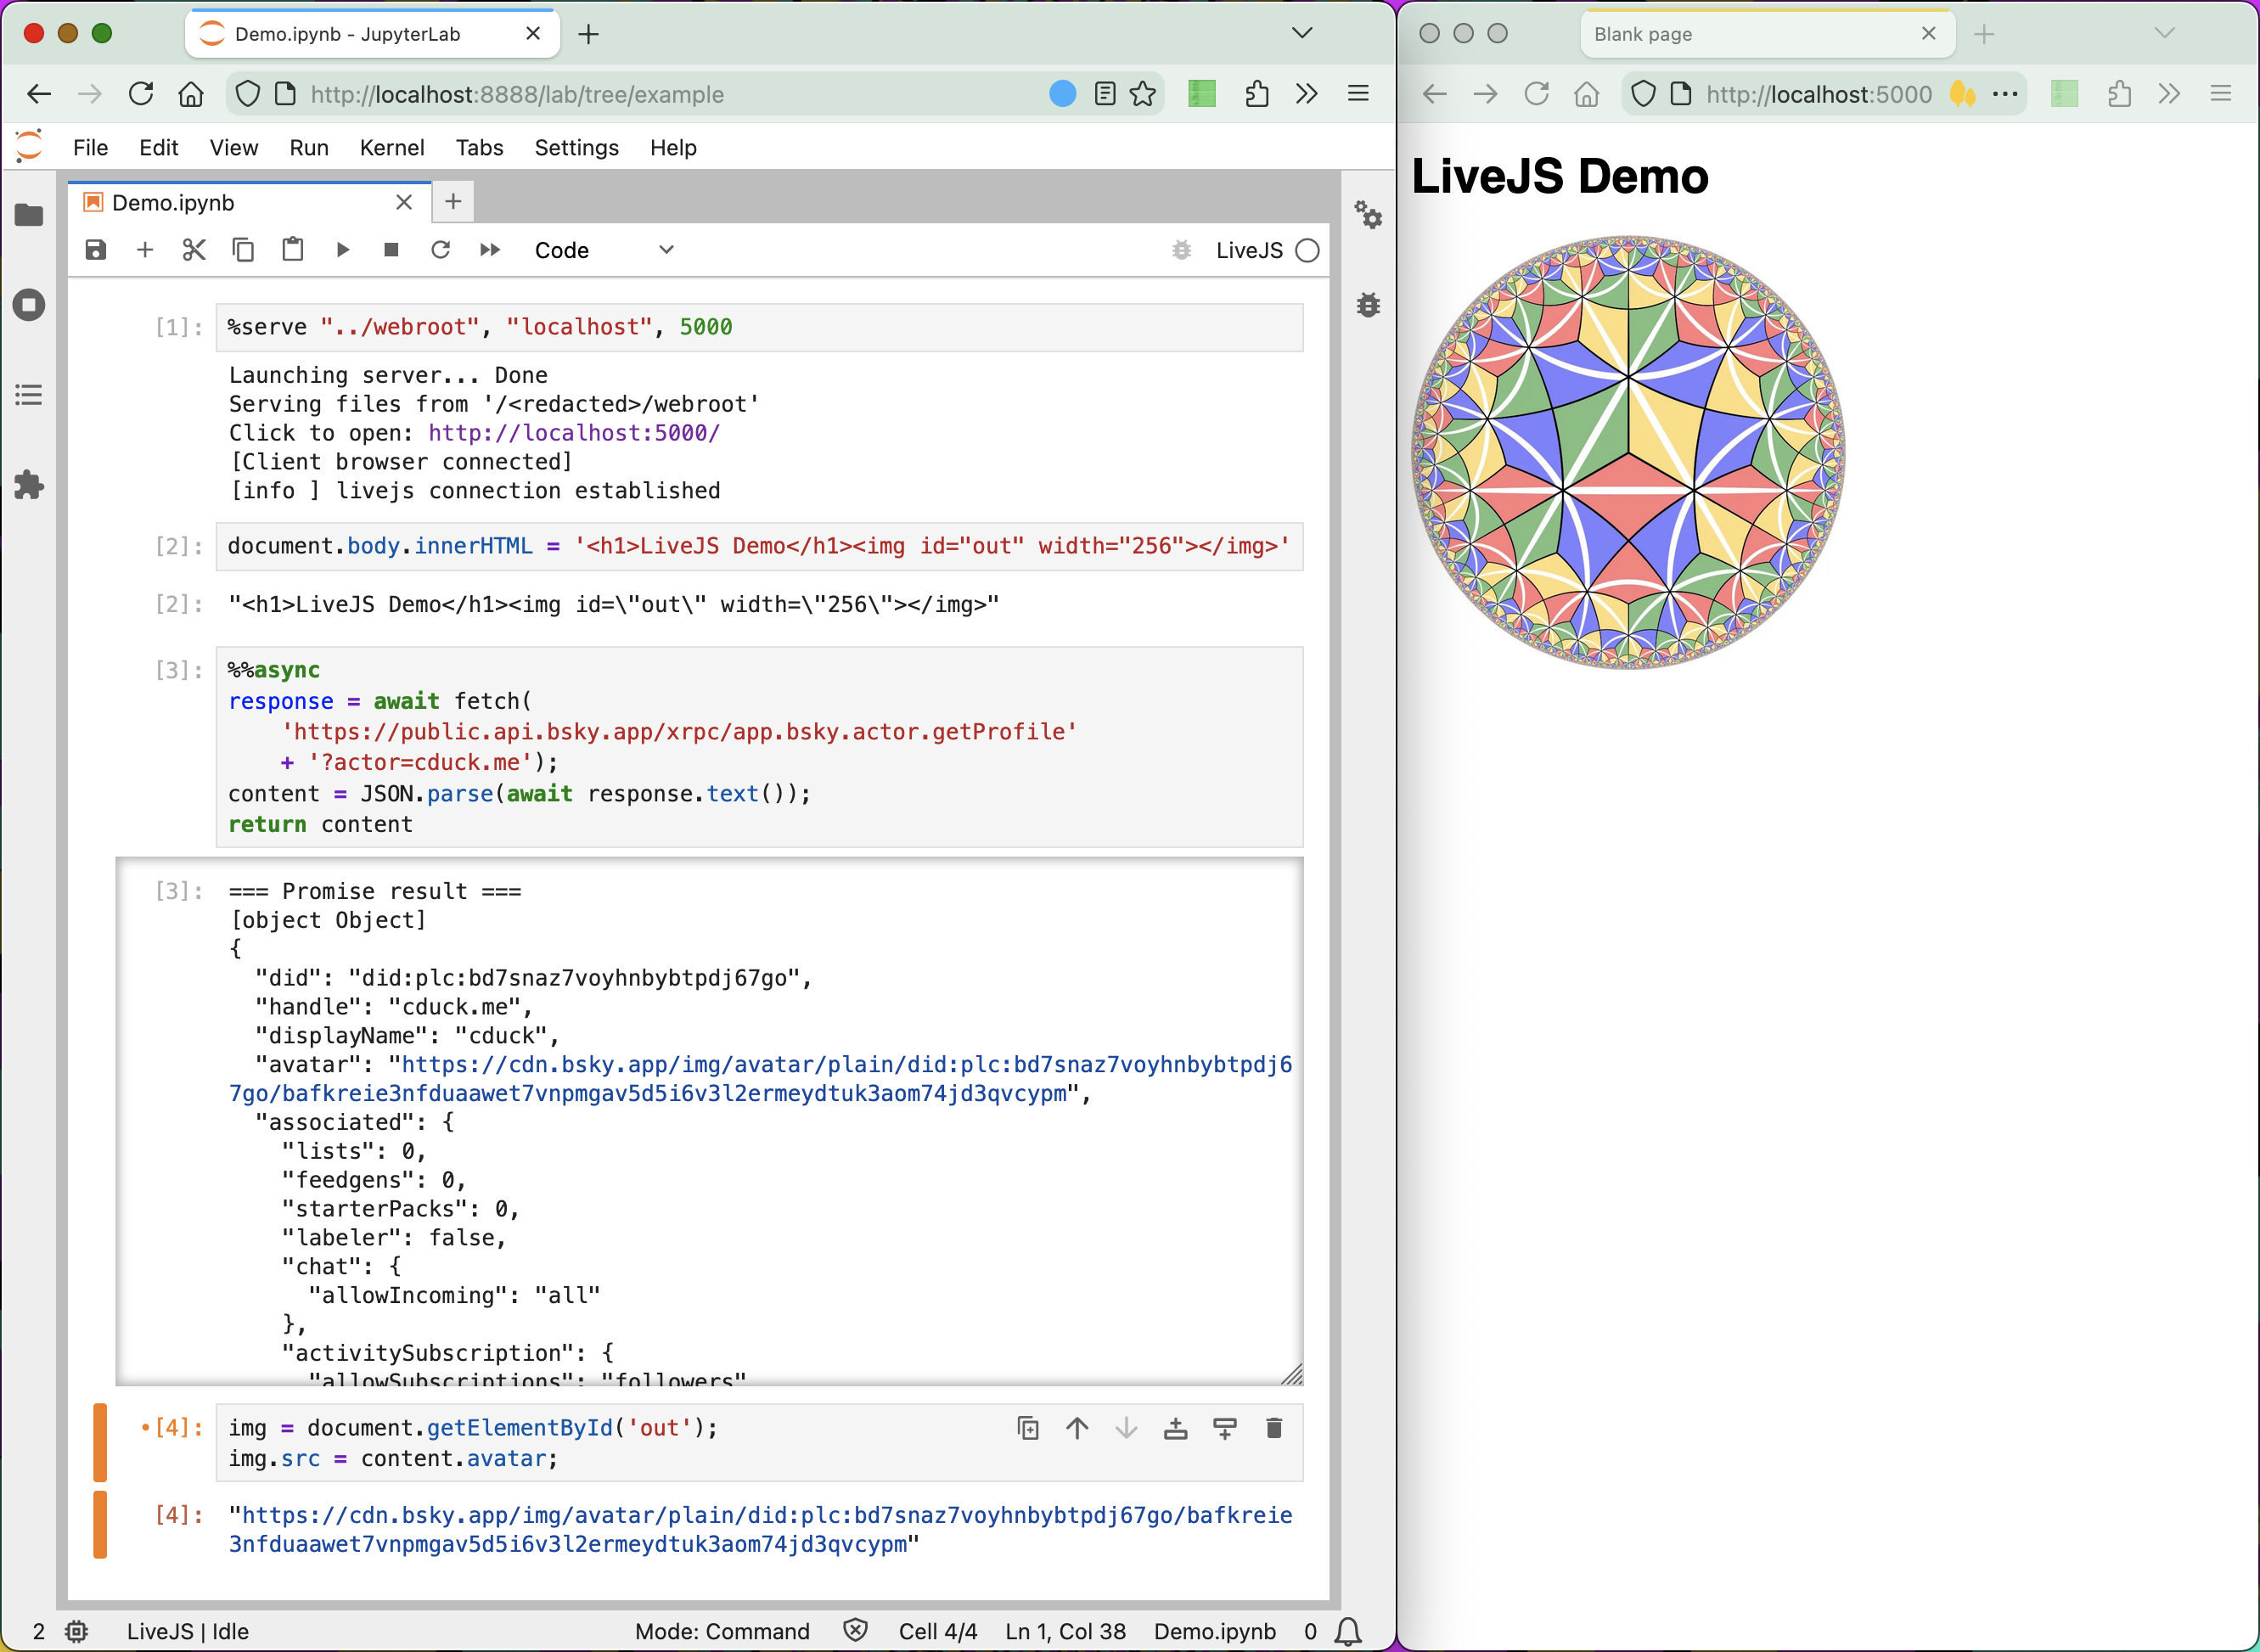This screenshot has width=2260, height=1652.
Task: Enable the debugger bug icon in the notebook toolbar
Action: (1181, 250)
